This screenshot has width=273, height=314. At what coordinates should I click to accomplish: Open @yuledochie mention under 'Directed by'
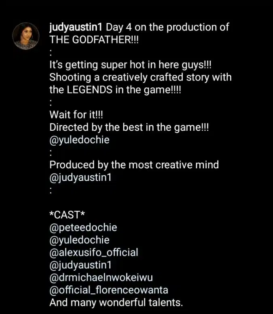tap(79, 140)
